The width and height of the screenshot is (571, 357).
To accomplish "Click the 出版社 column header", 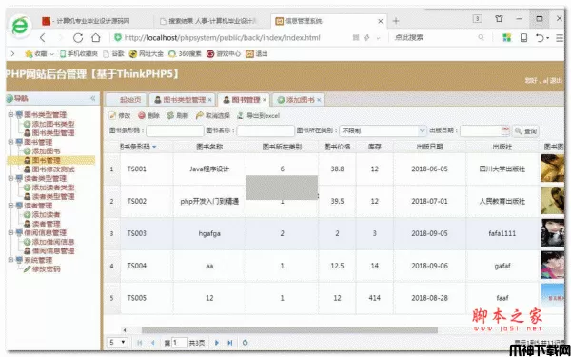I will [502, 147].
